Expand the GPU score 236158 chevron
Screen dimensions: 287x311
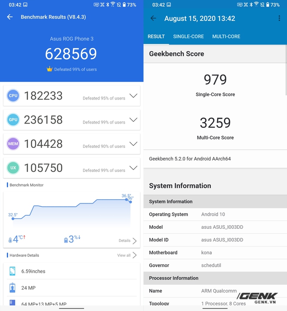[x=133, y=120]
